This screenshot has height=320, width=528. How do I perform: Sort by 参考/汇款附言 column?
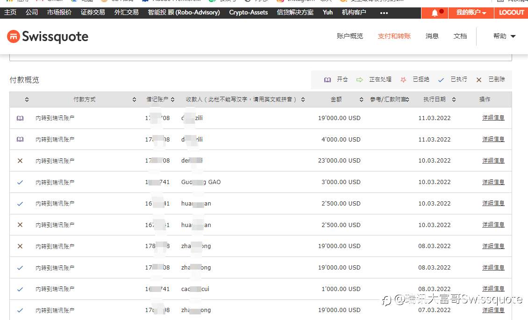pyautogui.click(x=407, y=99)
